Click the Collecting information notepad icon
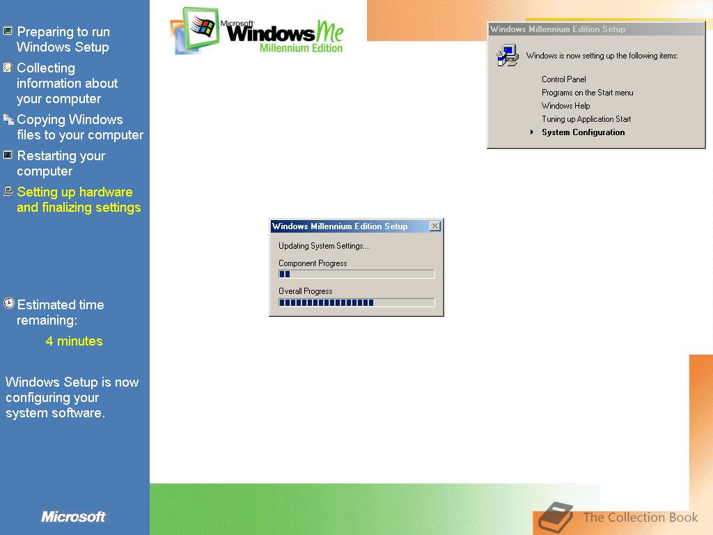 coord(8,68)
